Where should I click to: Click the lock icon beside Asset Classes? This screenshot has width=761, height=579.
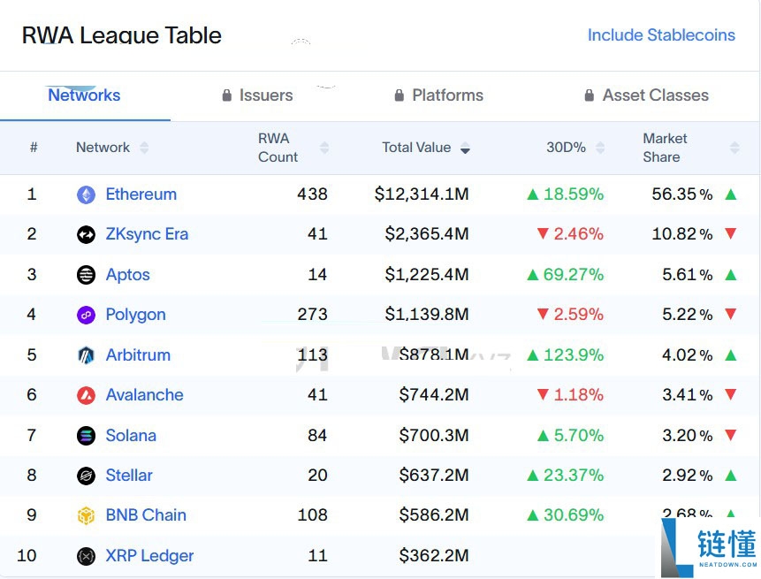[590, 95]
